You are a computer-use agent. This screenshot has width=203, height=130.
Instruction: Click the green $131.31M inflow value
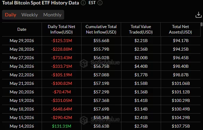click(x=61, y=126)
